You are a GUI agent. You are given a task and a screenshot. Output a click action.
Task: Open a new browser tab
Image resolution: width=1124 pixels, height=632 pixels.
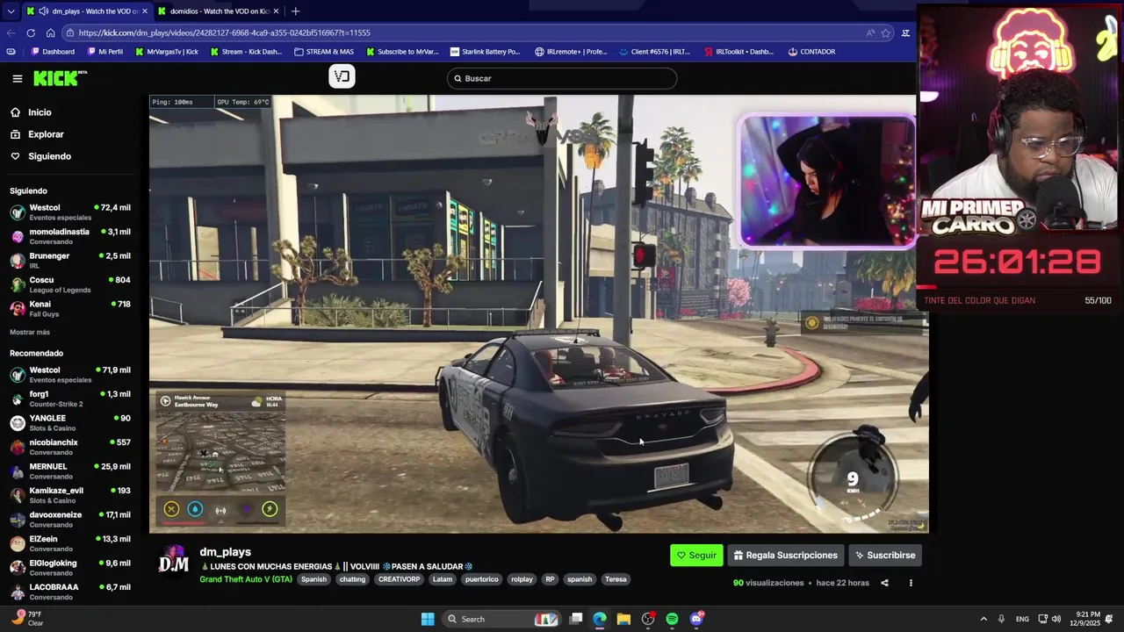(295, 11)
